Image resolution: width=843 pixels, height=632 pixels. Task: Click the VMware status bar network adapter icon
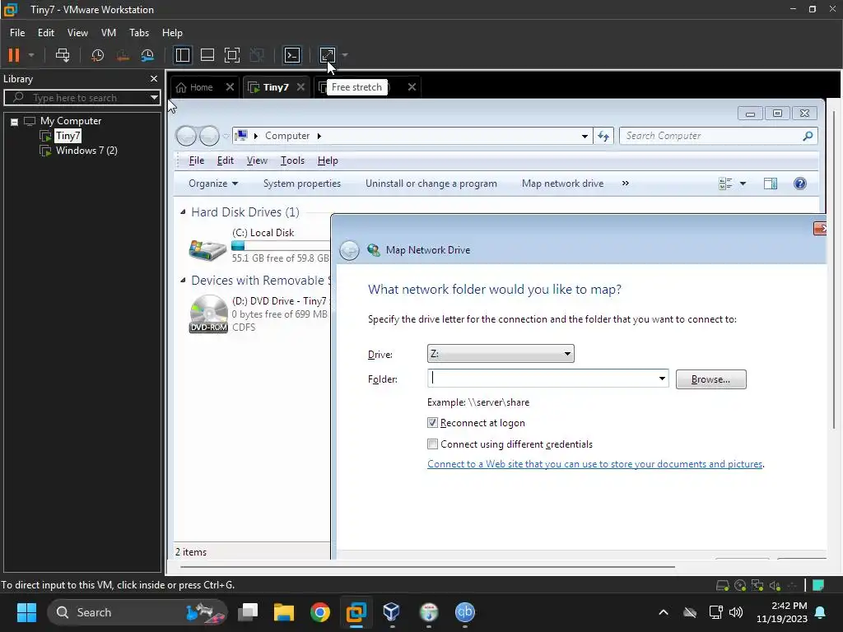coord(757,585)
